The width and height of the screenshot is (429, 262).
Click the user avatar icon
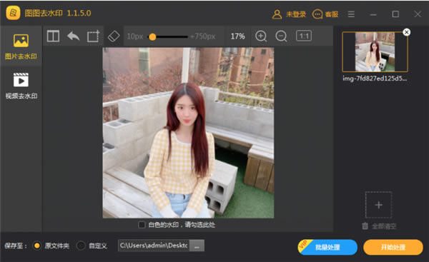click(x=277, y=14)
